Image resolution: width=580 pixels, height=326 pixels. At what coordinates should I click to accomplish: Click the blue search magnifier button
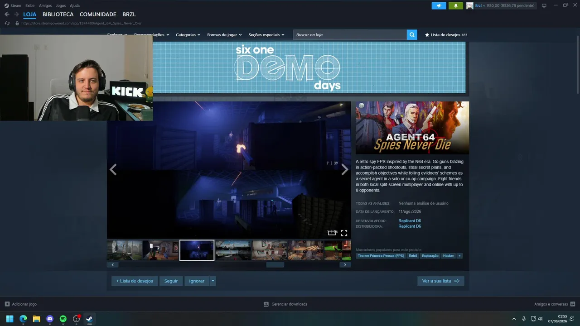(x=412, y=35)
